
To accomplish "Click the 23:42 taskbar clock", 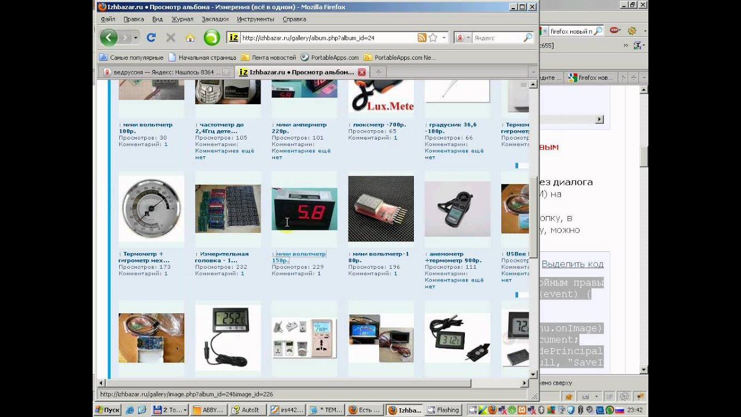I will (636, 410).
